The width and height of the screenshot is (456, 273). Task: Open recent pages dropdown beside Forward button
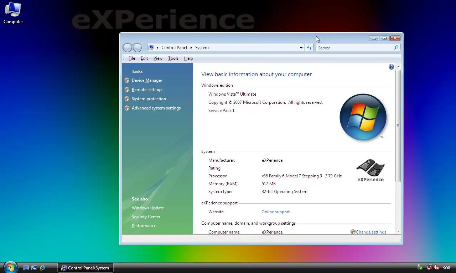point(144,48)
